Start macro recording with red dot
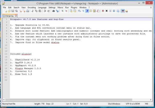This screenshot has height=108, width=155. pyautogui.click(x=103, y=11)
